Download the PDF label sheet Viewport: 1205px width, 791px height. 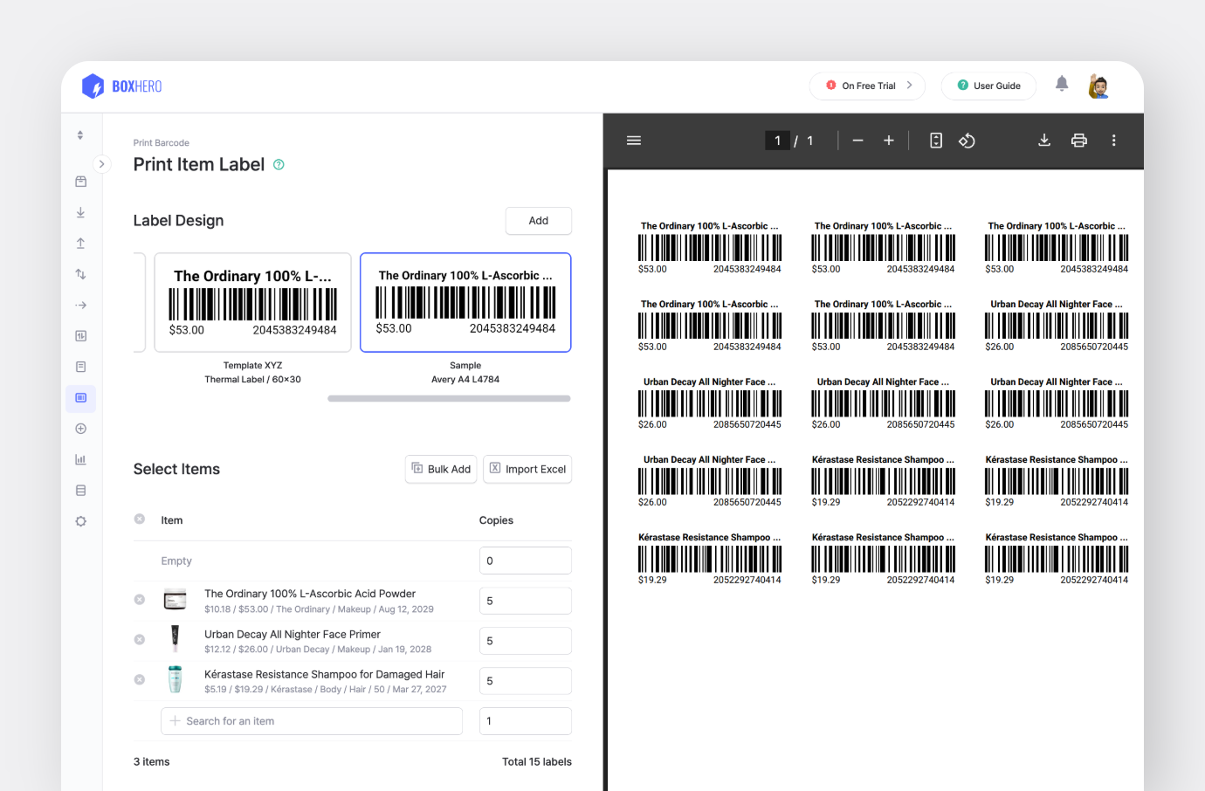[1043, 141]
